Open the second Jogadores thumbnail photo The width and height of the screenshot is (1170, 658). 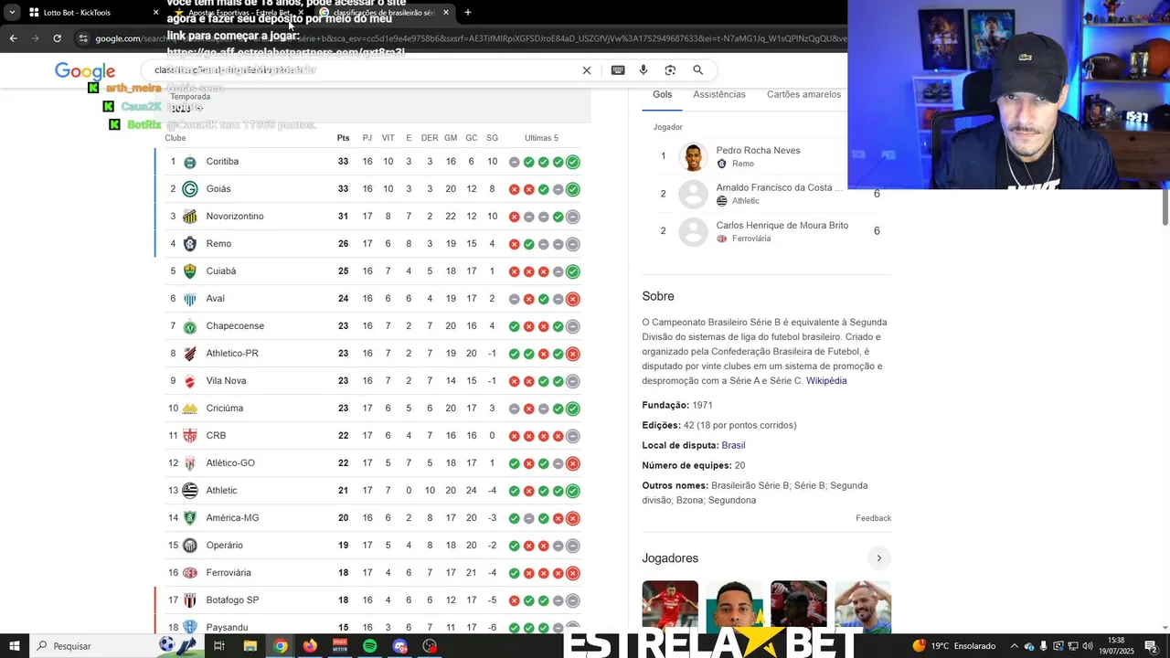734,606
